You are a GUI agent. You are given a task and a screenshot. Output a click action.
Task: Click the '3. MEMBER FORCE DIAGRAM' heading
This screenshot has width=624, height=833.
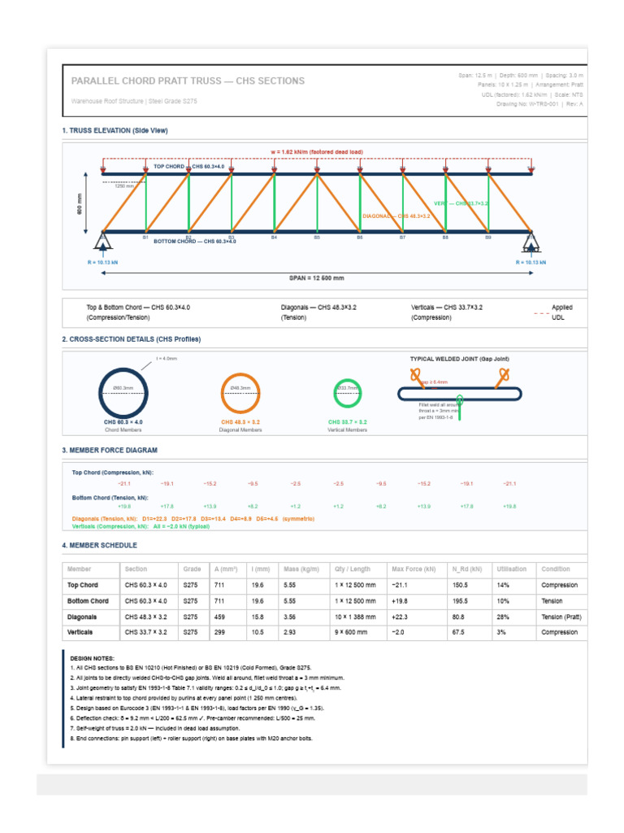point(110,450)
